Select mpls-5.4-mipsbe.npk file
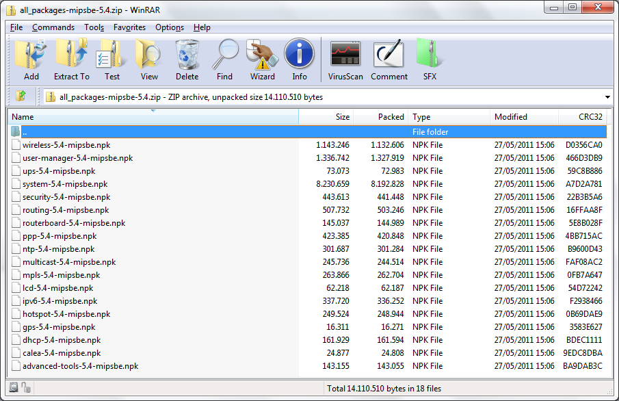This screenshot has height=401, width=619. click(x=61, y=275)
